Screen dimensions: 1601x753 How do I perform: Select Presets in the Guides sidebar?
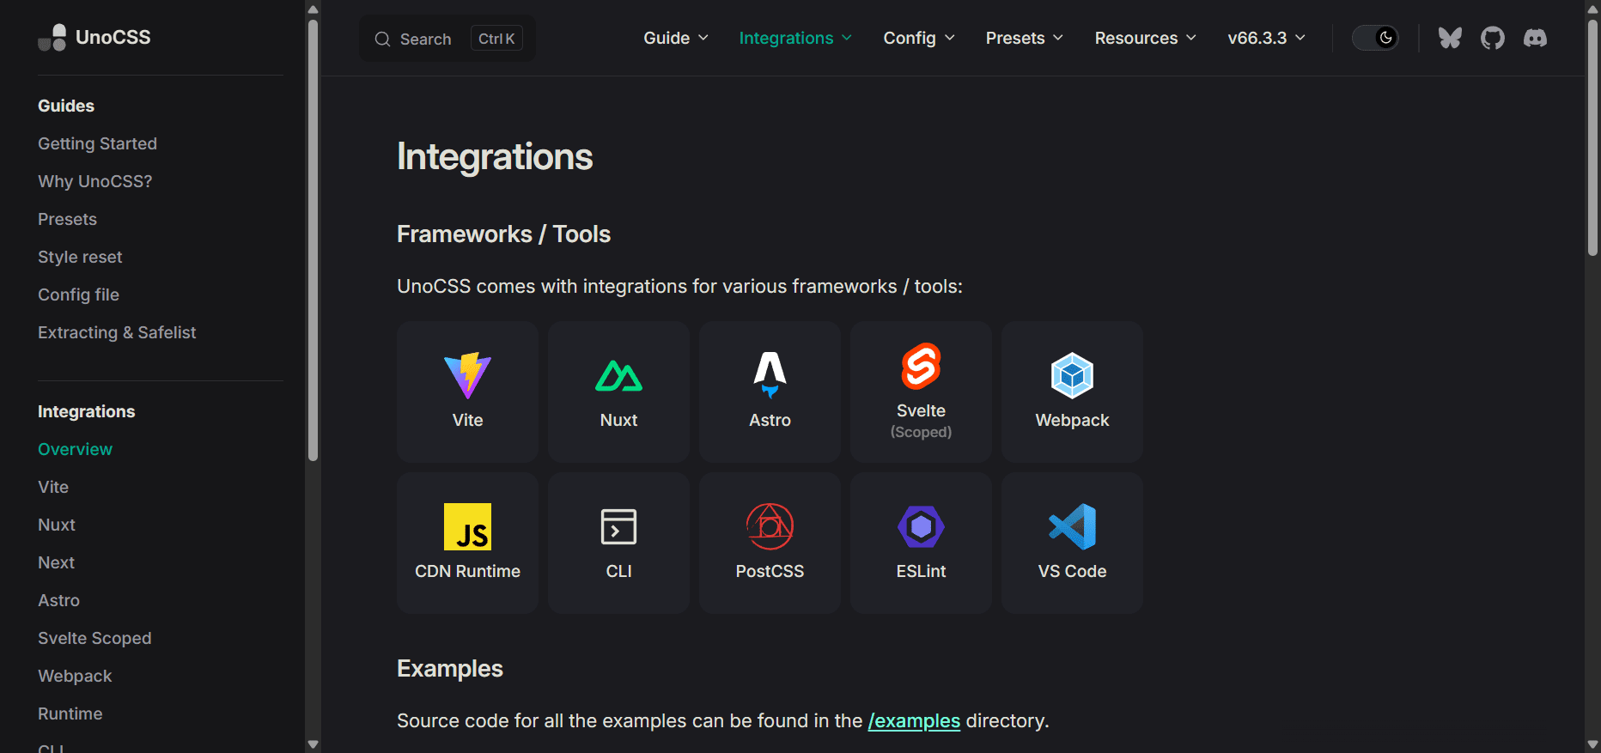click(x=67, y=219)
